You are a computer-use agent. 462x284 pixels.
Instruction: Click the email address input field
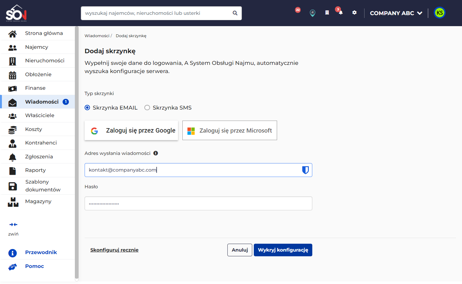(198, 170)
